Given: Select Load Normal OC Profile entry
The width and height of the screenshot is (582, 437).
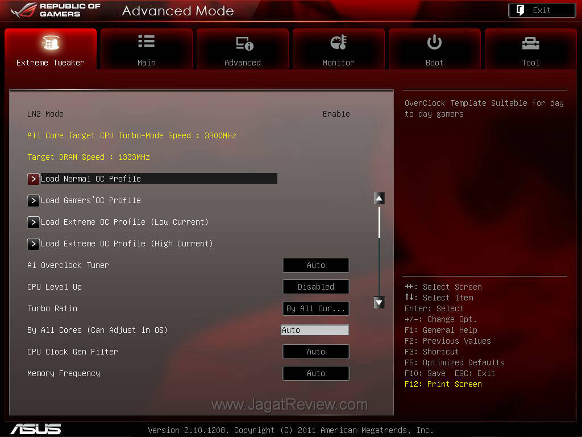Looking at the screenshot, I should [x=91, y=179].
